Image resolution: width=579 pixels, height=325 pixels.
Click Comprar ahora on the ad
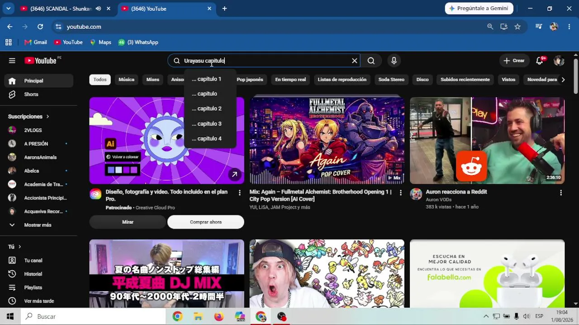click(206, 222)
